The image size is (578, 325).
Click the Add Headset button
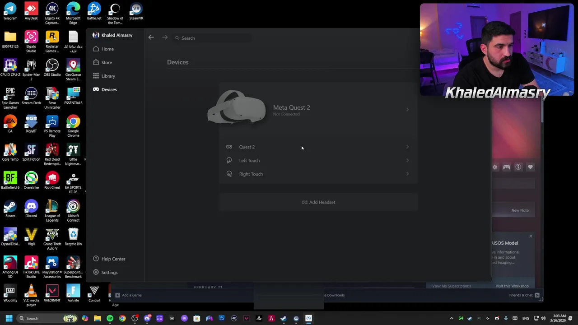tap(318, 202)
